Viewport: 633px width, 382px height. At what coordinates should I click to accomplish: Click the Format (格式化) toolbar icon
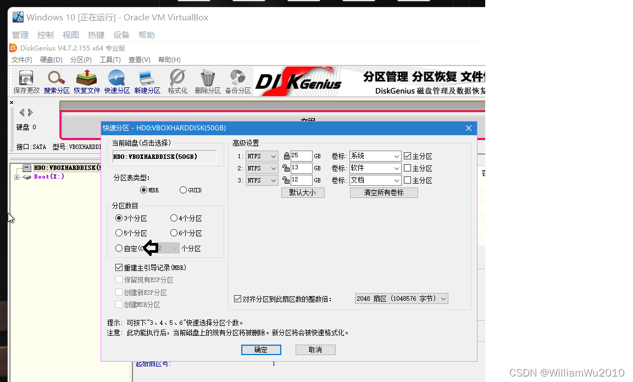click(x=177, y=82)
